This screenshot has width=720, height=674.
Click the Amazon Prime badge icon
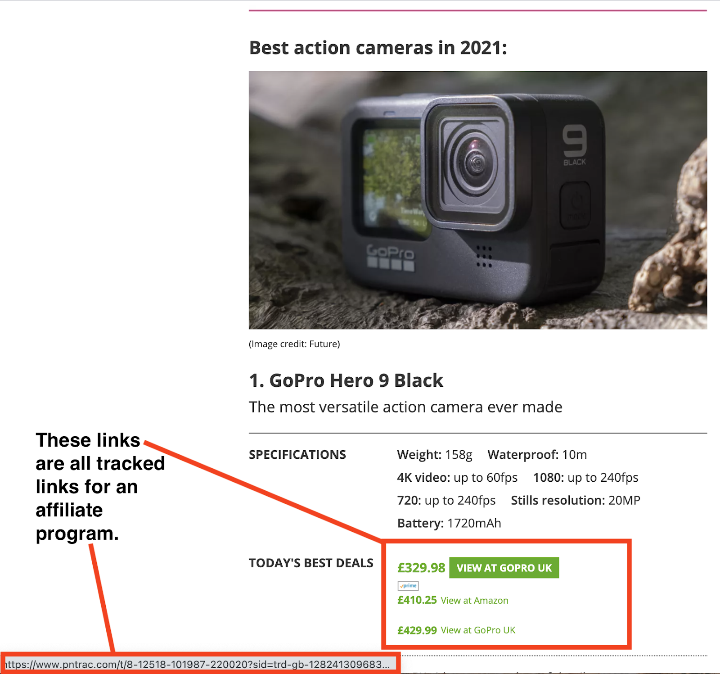pyautogui.click(x=408, y=586)
